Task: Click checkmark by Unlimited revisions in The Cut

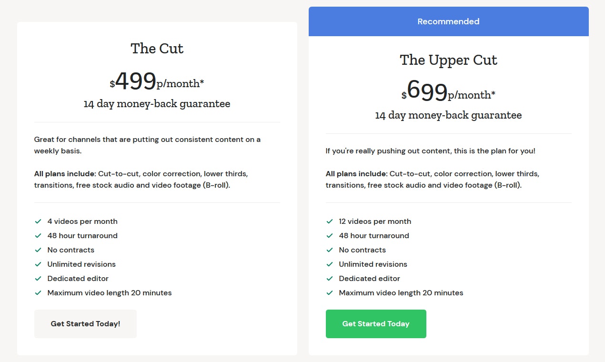Action: click(x=38, y=264)
